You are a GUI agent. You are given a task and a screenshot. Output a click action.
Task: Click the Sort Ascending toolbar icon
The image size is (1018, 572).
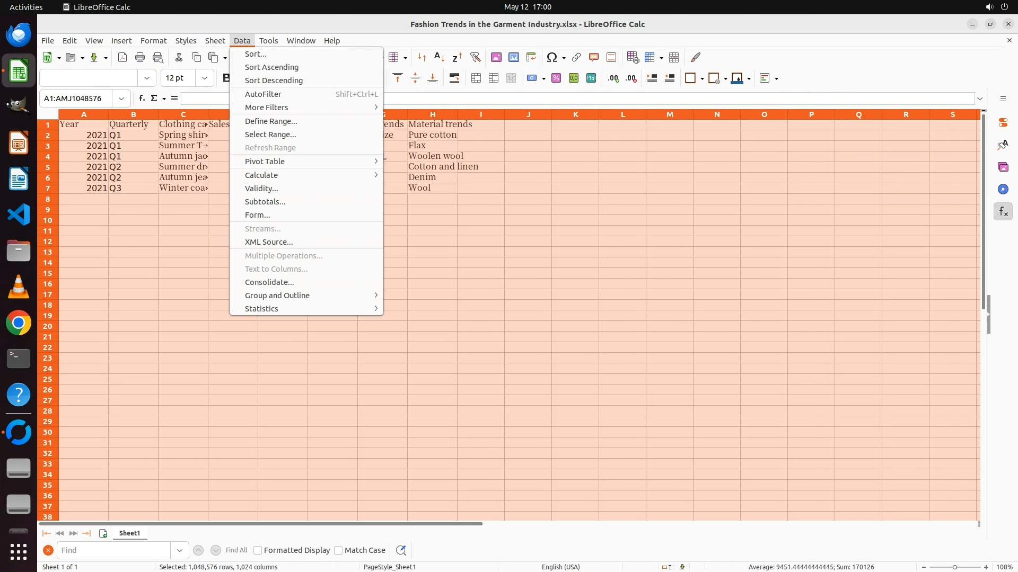tap(439, 57)
